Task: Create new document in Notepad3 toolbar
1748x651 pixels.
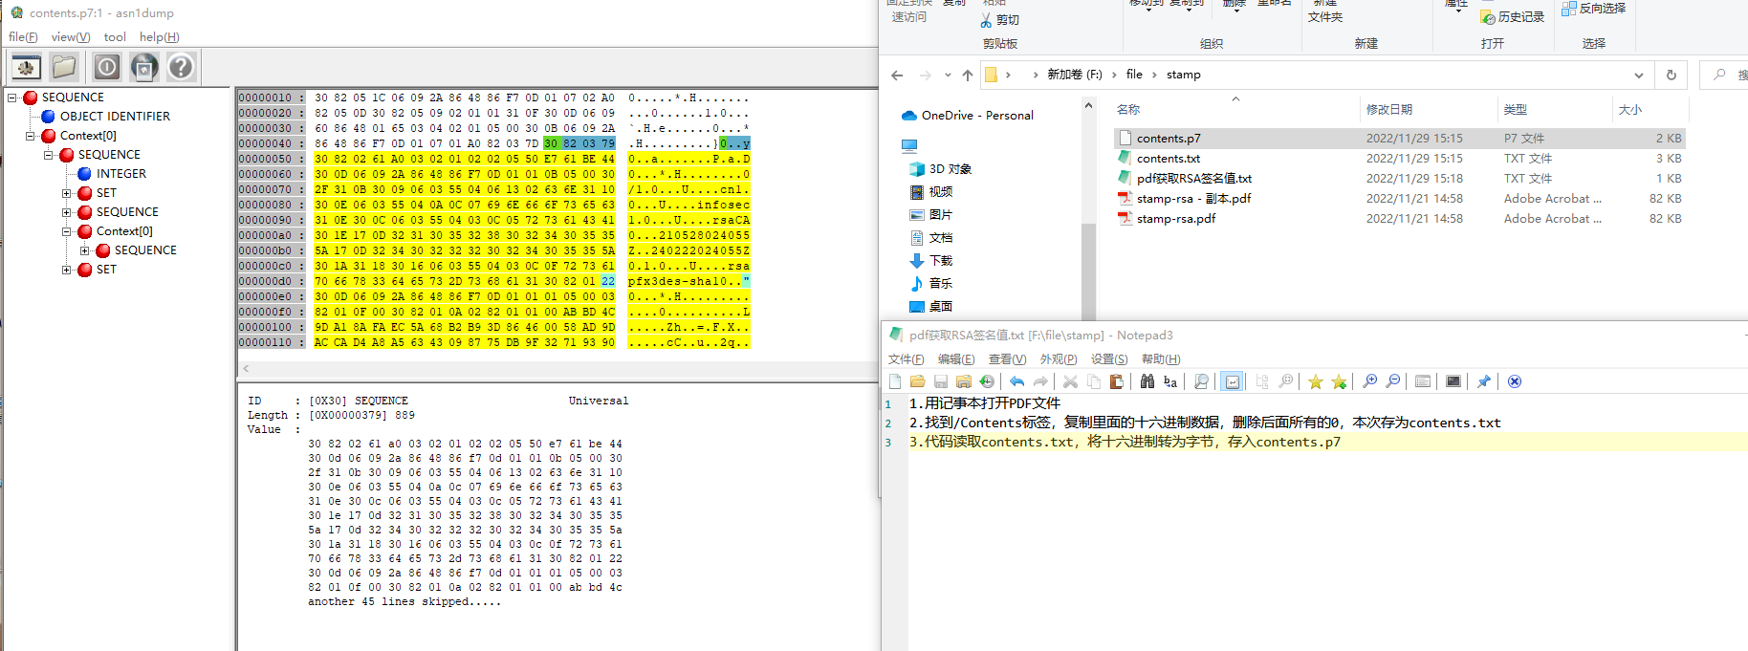Action: [x=895, y=381]
